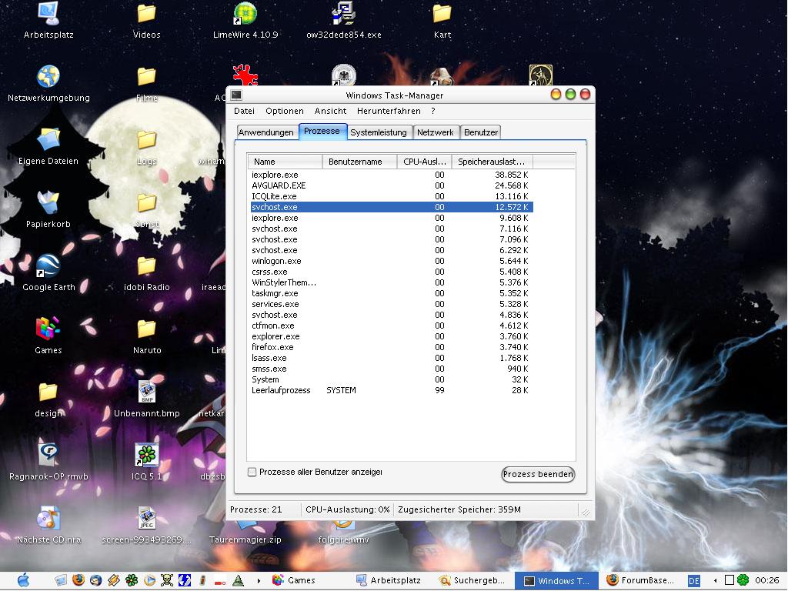Sort by CPU-Auslastung column header
788x591 pixels.
coord(424,162)
